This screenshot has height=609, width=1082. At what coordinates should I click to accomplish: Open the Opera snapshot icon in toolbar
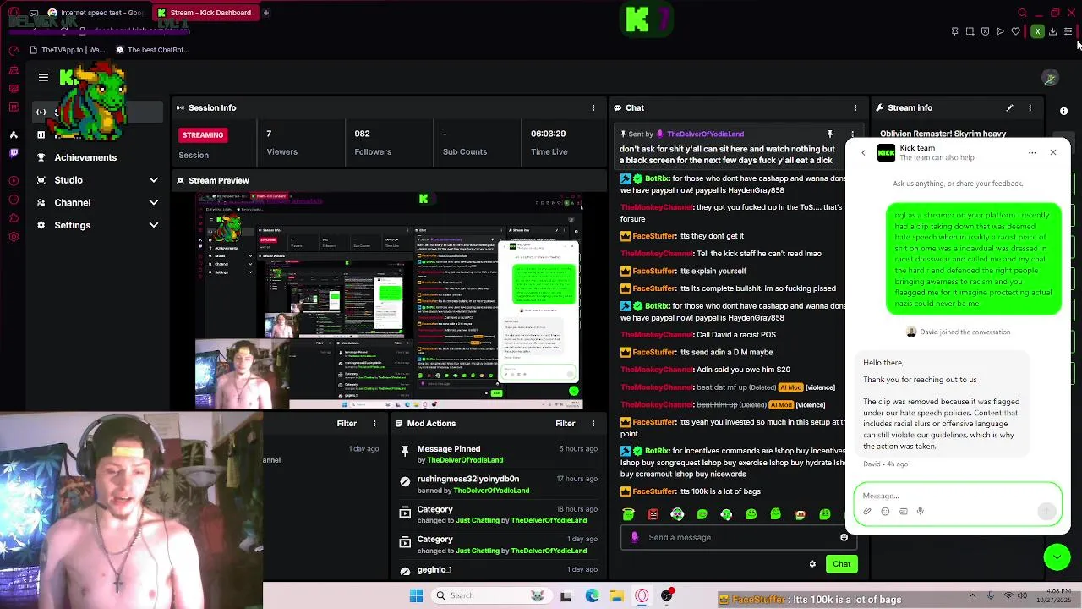[970, 32]
